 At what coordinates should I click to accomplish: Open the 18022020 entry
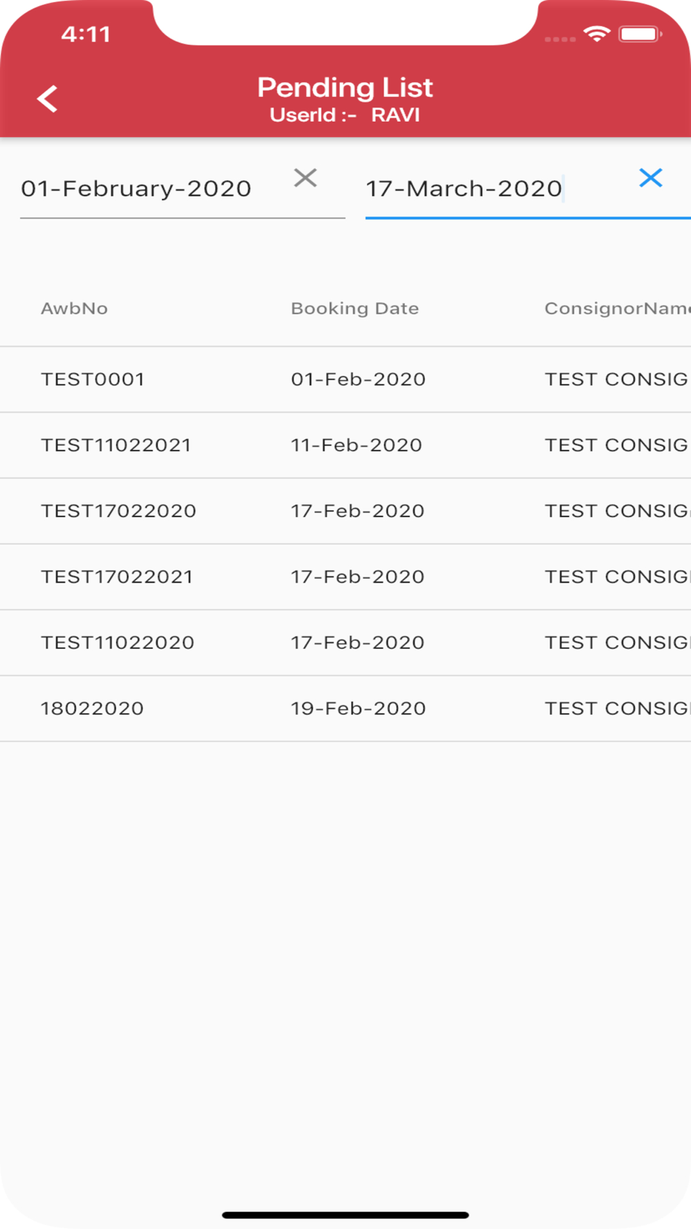[x=93, y=709]
